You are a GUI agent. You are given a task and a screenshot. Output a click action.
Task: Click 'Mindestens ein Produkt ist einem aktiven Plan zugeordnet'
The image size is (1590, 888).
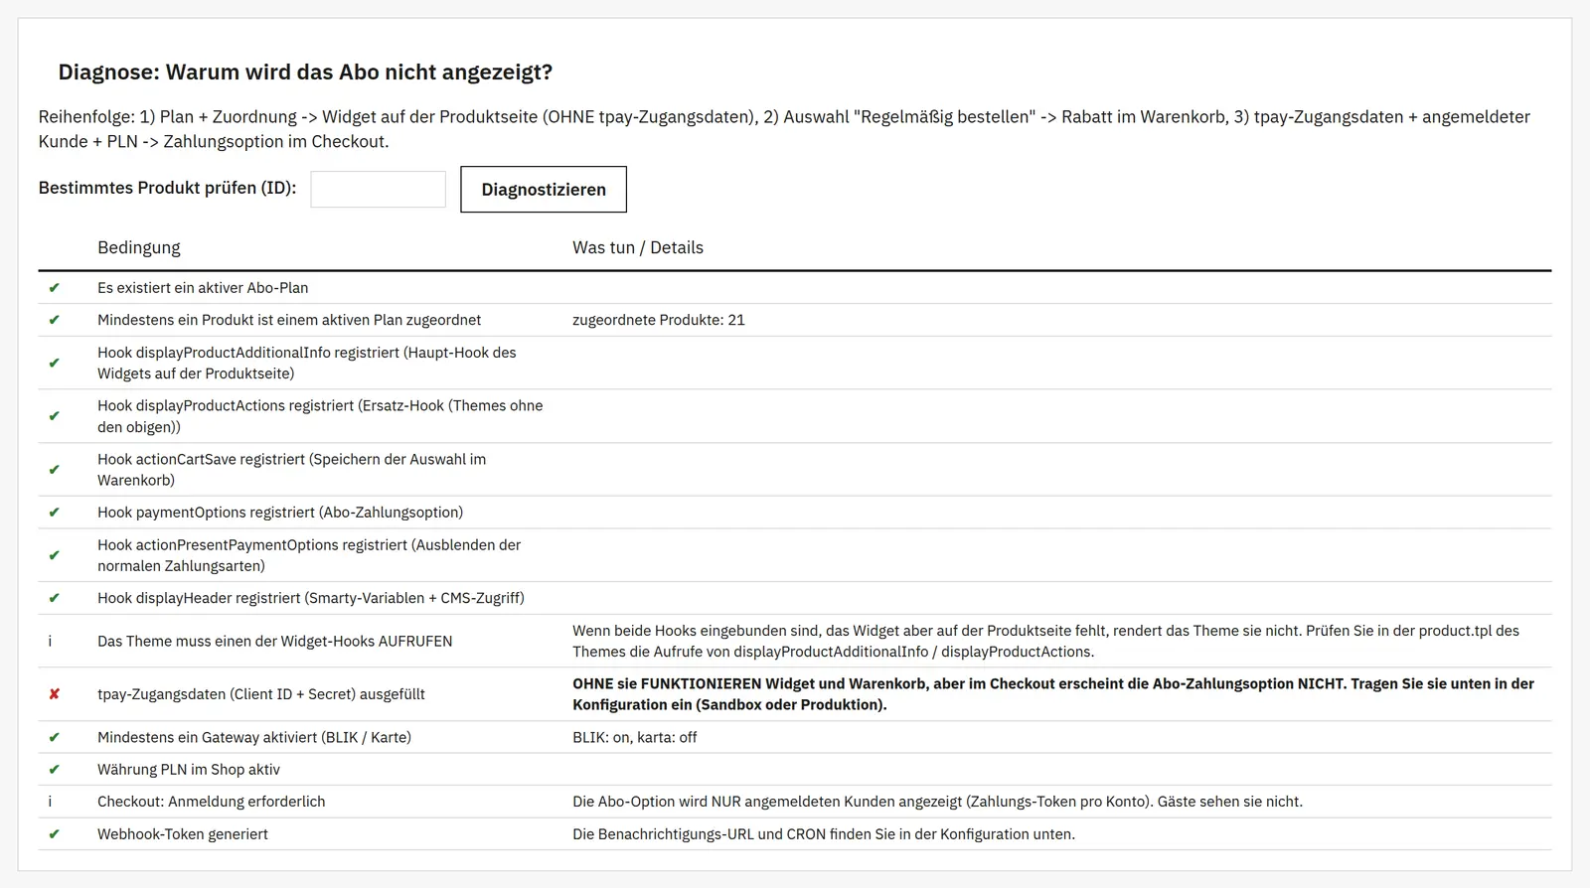[x=289, y=320]
